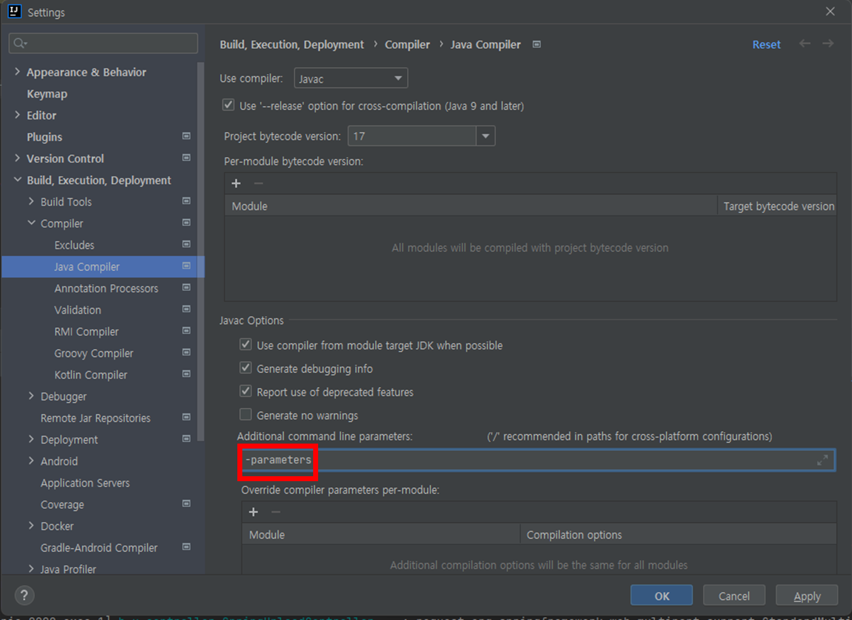Expand the Editor section
852x620 pixels.
click(x=17, y=114)
